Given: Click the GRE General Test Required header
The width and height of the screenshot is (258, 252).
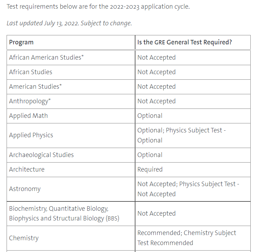Looking at the screenshot, I should point(185,43).
